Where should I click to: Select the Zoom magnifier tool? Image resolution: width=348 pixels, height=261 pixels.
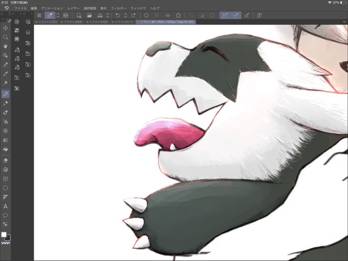[x=6, y=37]
